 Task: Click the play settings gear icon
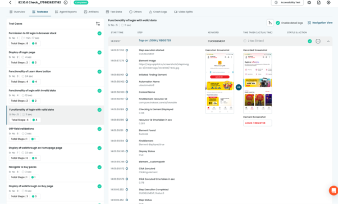tap(328, 3)
